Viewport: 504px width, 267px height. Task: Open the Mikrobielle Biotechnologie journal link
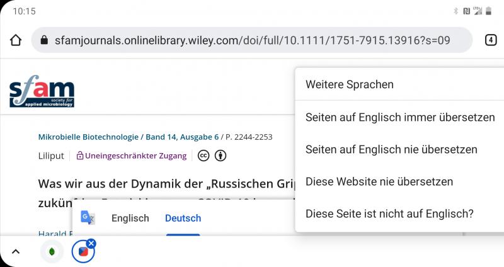88,137
